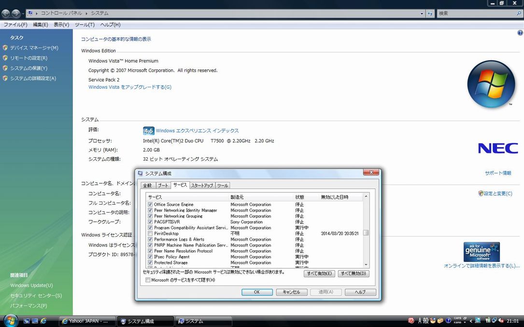The width and height of the screenshot is (524, 327).
Task: Uncheck Program Compatibility Assistant Service checkbox
Action: click(x=150, y=228)
